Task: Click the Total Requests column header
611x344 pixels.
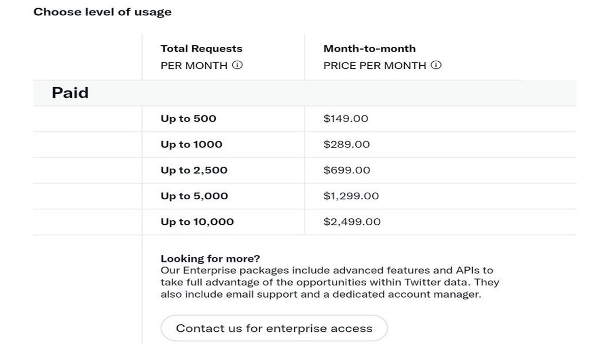Action: coord(202,49)
